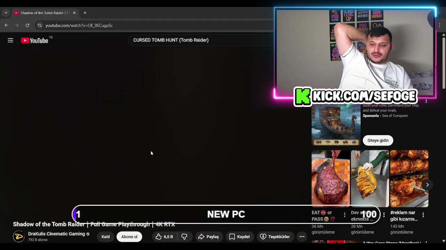
Task: Click the browser back arrow
Action: pos(6,25)
